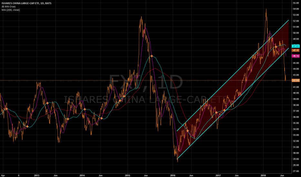Screen dimensions: 301x177
Task: Click the 29.00 price axis label
Action: click(x=296, y=159)
